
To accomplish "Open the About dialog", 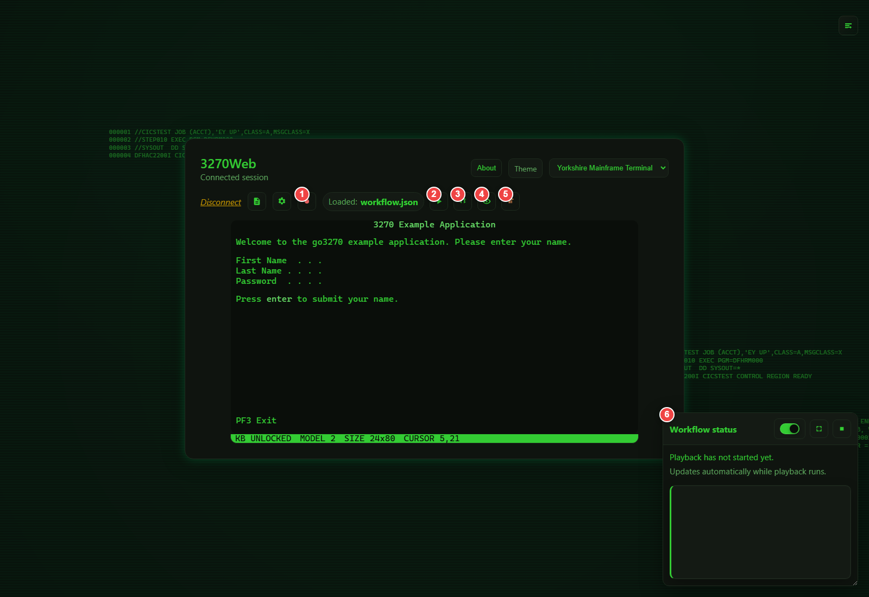I will coord(486,168).
